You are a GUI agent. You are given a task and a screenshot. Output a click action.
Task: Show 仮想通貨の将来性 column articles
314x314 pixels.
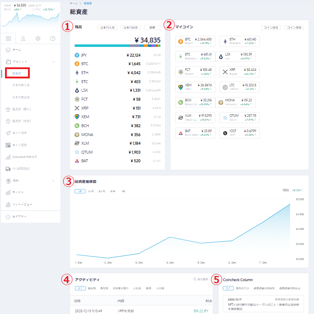(264, 288)
